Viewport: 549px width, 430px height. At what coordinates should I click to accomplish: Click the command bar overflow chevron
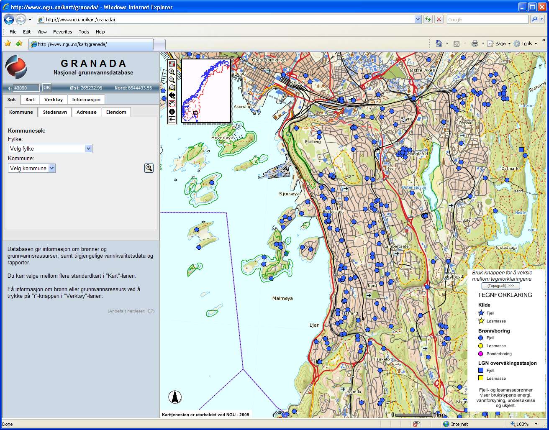pos(544,41)
